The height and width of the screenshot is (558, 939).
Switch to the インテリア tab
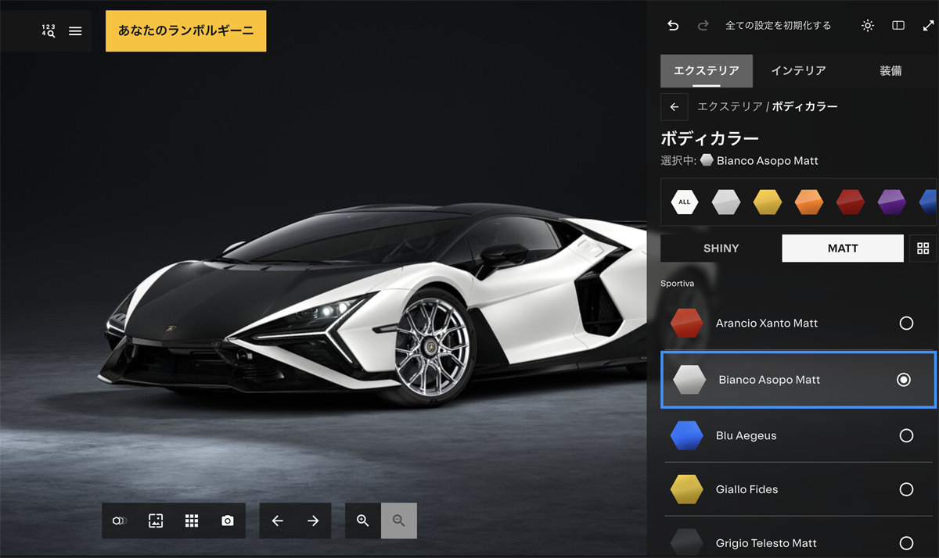click(798, 71)
